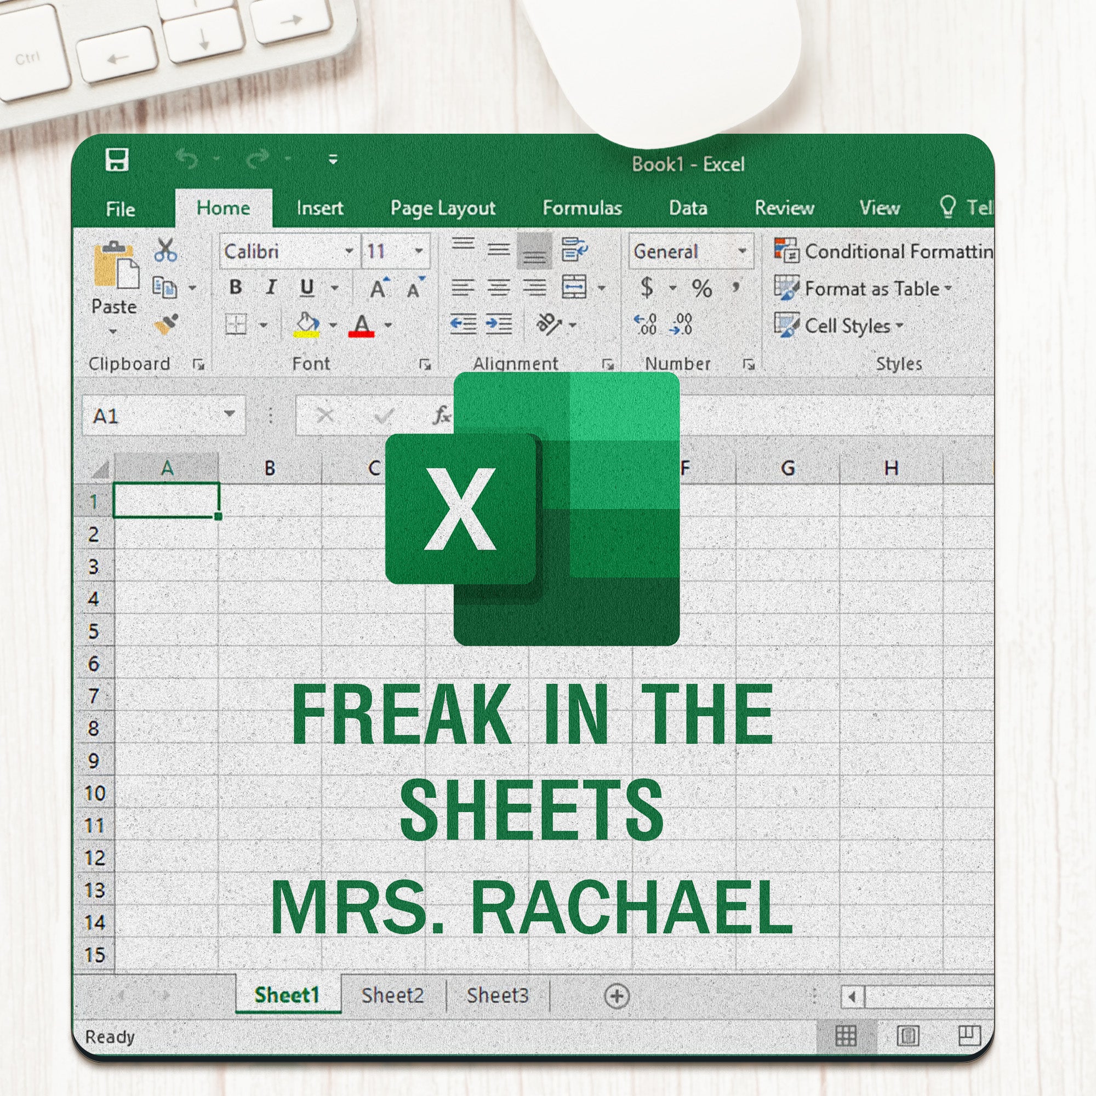Select the Home ribbon tab

(x=223, y=208)
